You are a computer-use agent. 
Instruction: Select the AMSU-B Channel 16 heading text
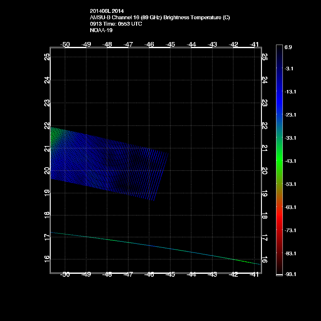pyautogui.click(x=160, y=18)
